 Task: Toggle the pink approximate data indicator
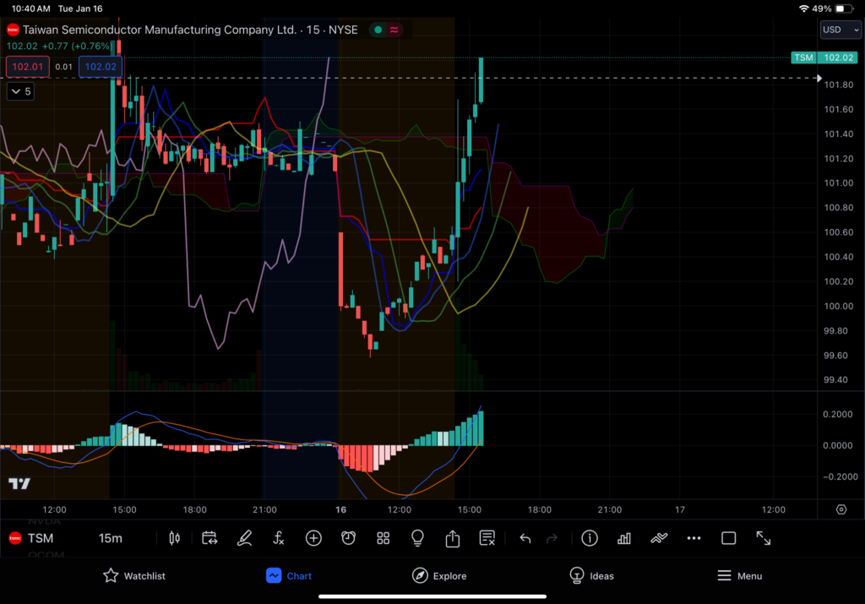394,30
